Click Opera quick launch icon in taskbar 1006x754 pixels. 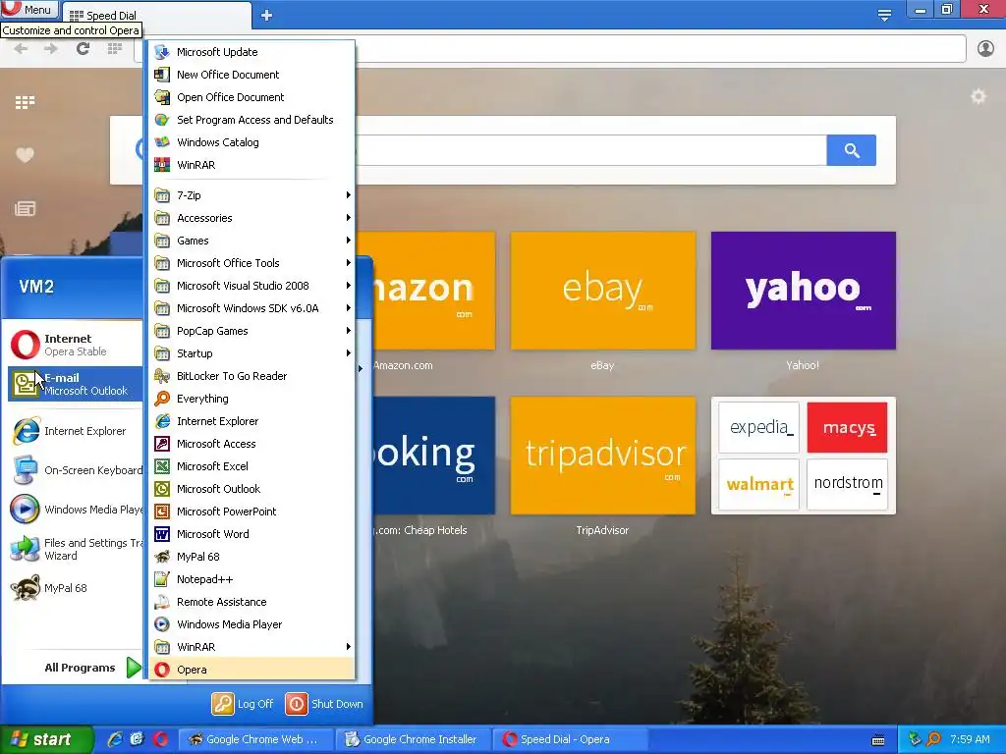click(160, 739)
